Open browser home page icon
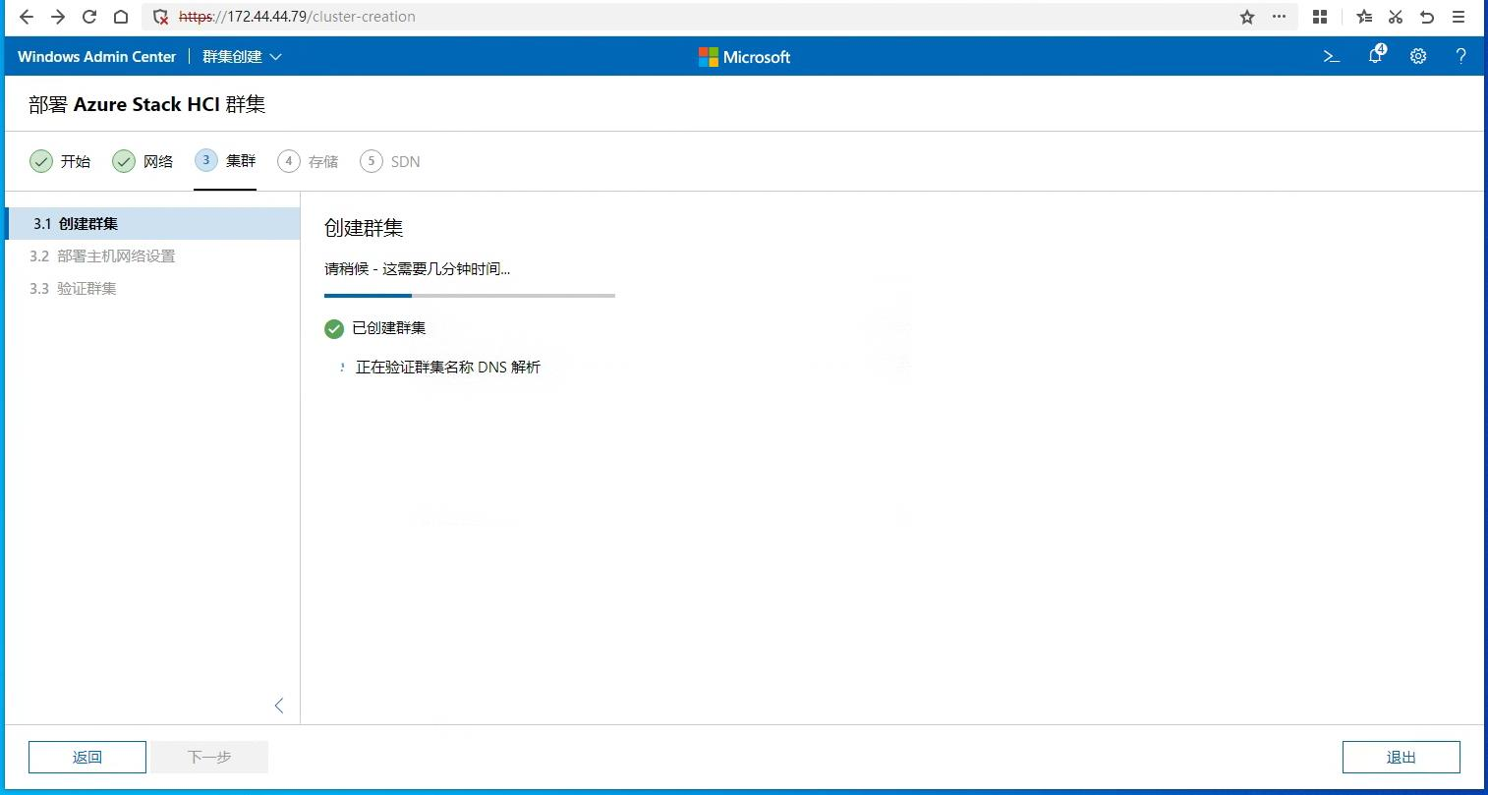 tap(121, 17)
